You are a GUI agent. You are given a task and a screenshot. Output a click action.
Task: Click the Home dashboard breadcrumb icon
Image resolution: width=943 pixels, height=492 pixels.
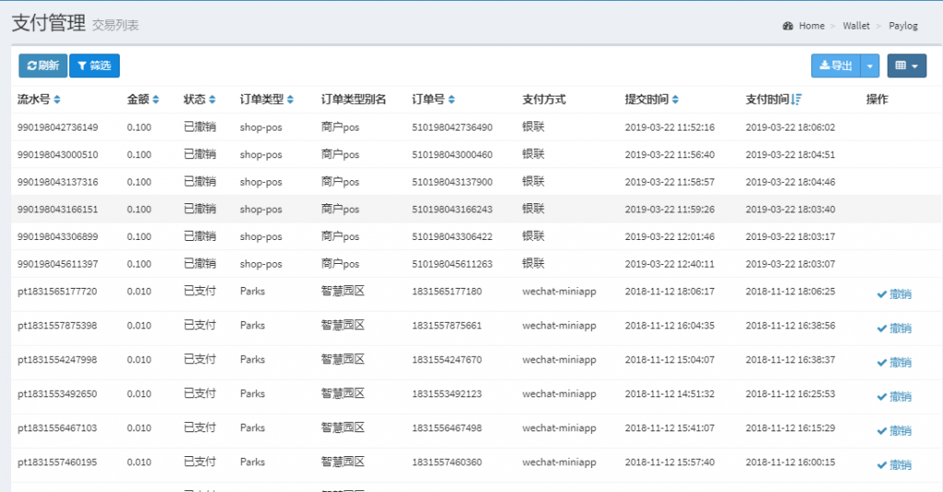pyautogui.click(x=787, y=26)
